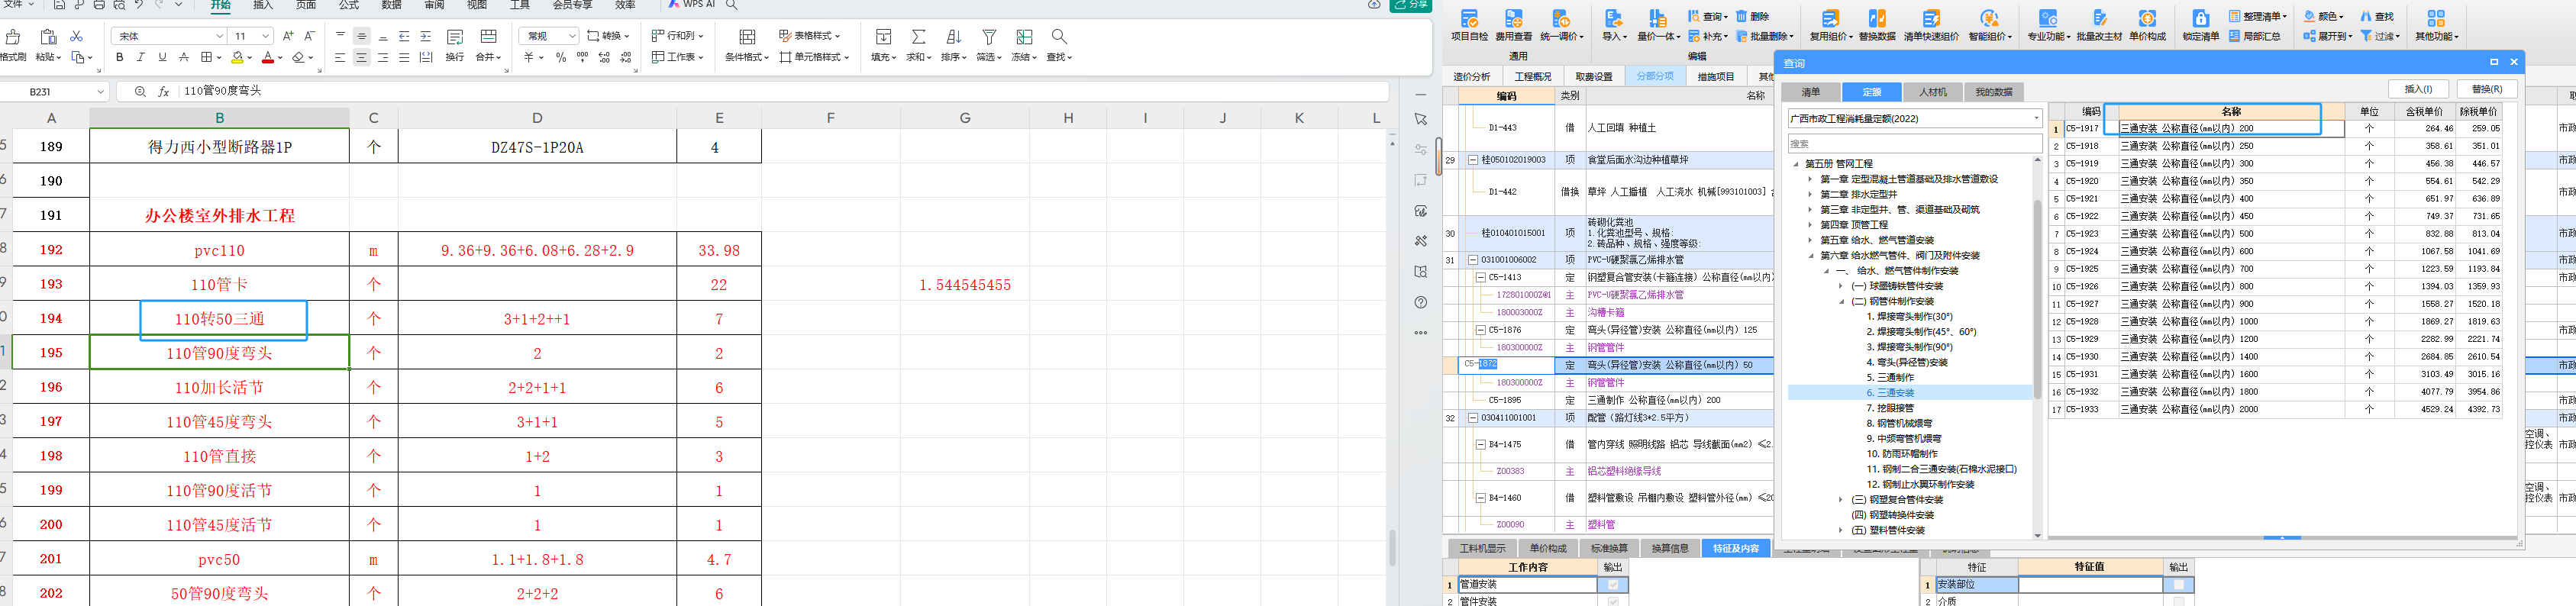Viewport: 2576px width, 606px height.
Task: Click the 锁定清单 lock icon
Action: click(2200, 19)
